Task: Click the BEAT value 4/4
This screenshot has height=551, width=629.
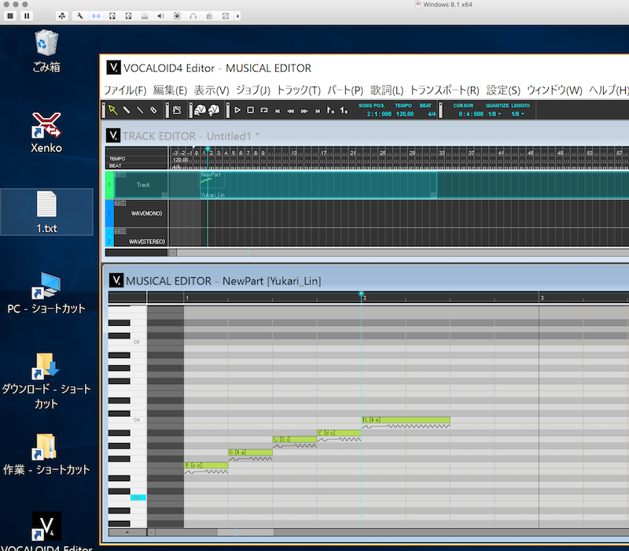Action: point(432,114)
